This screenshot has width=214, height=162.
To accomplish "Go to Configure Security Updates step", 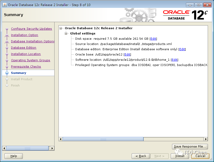I will 31,29.
